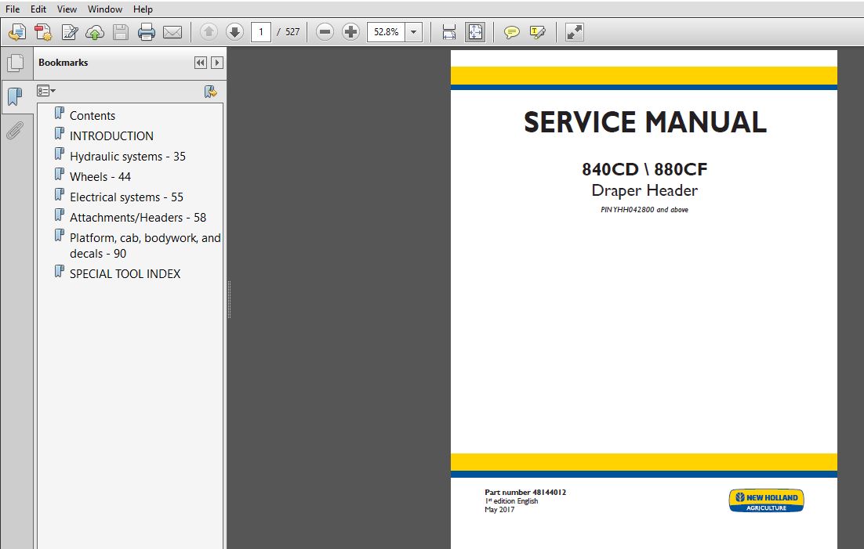Open the SPECIAL TOOL INDEX bookmark

(125, 273)
